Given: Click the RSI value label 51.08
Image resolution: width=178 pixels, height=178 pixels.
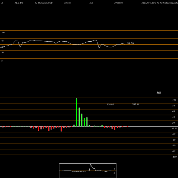Looking at the screenshot, I should [x=131, y=43].
